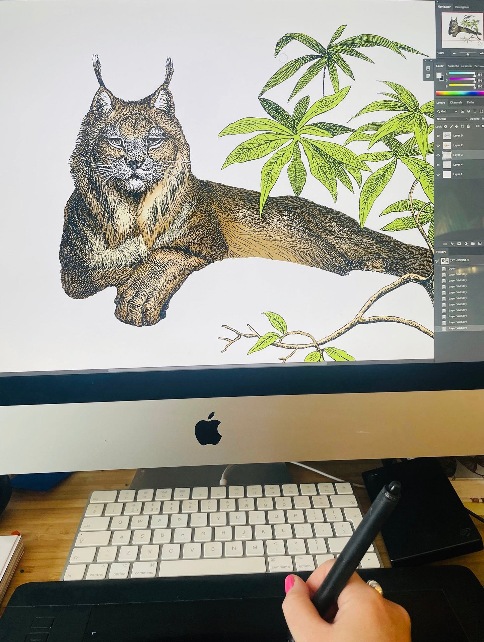Open the Paths tab
The height and width of the screenshot is (642, 484).
[471, 103]
